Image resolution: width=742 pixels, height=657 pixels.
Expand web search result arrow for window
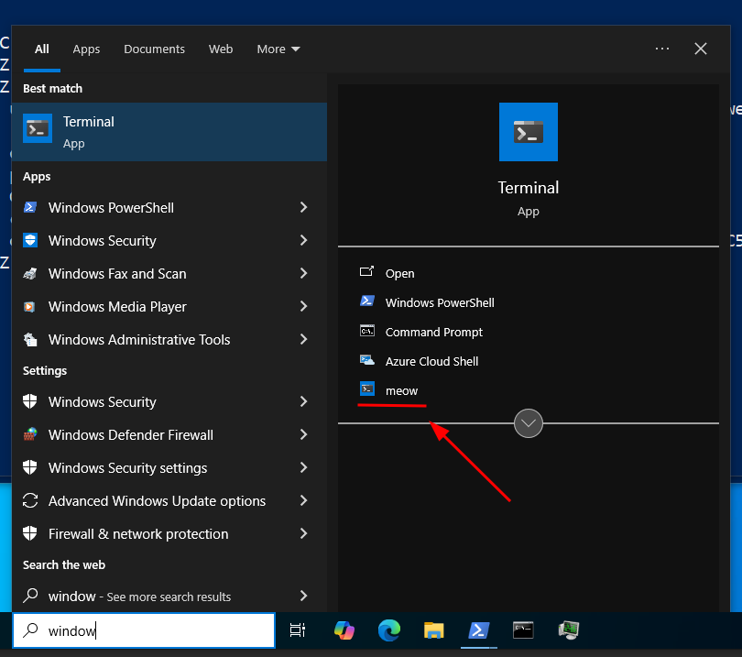point(304,596)
